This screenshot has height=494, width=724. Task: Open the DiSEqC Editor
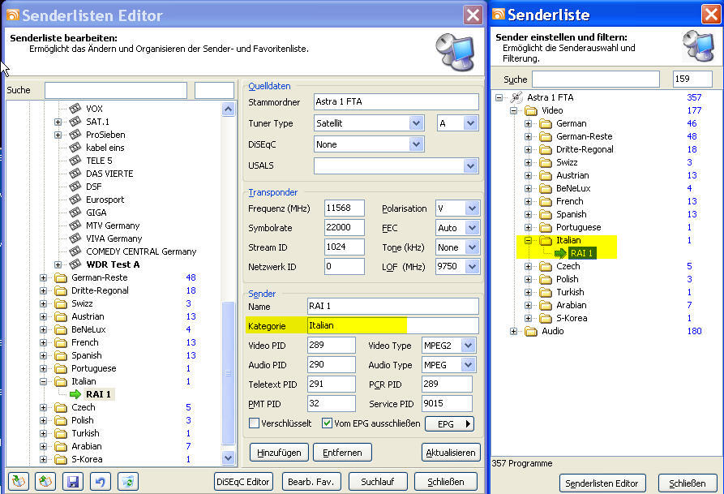[x=242, y=481]
